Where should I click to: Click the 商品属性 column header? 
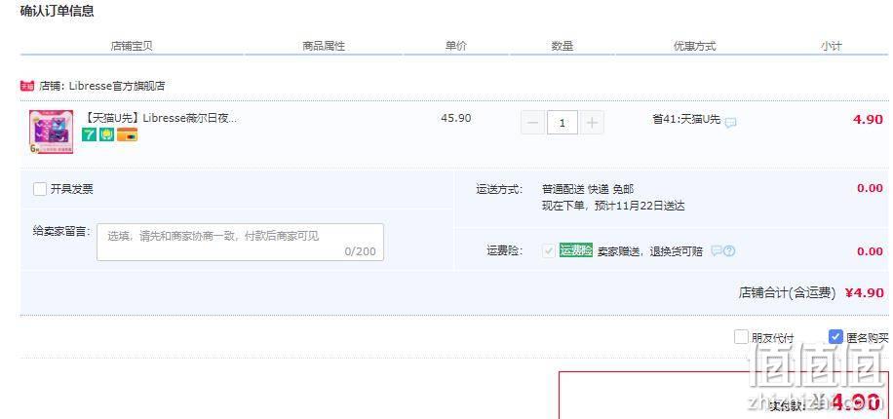[x=324, y=46]
